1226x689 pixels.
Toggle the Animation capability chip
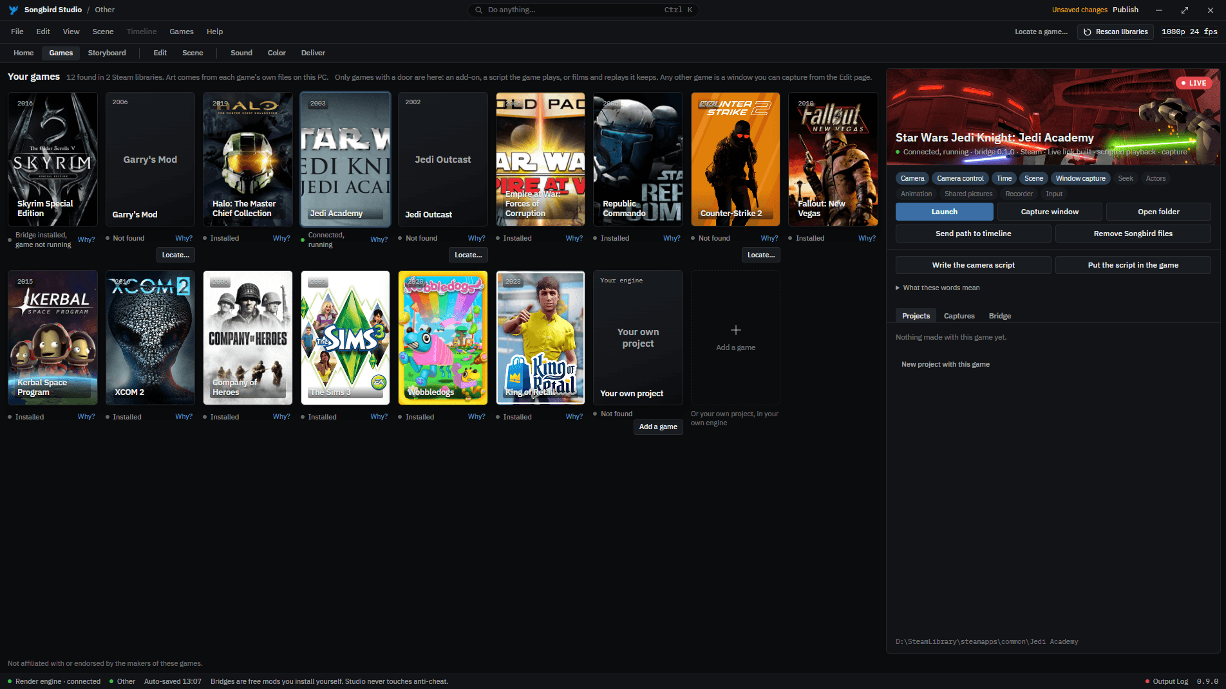pos(916,194)
